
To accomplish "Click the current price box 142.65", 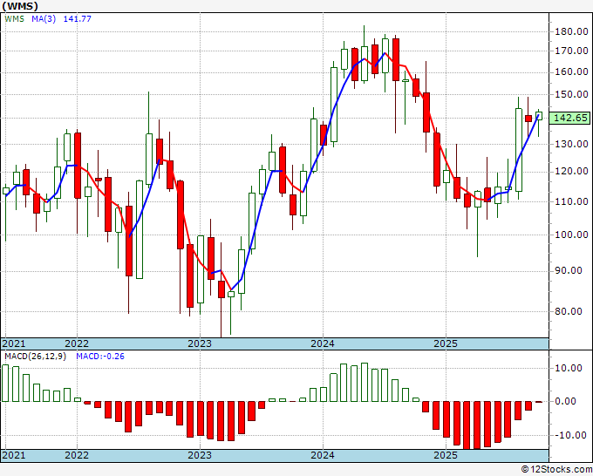I will [x=570, y=118].
